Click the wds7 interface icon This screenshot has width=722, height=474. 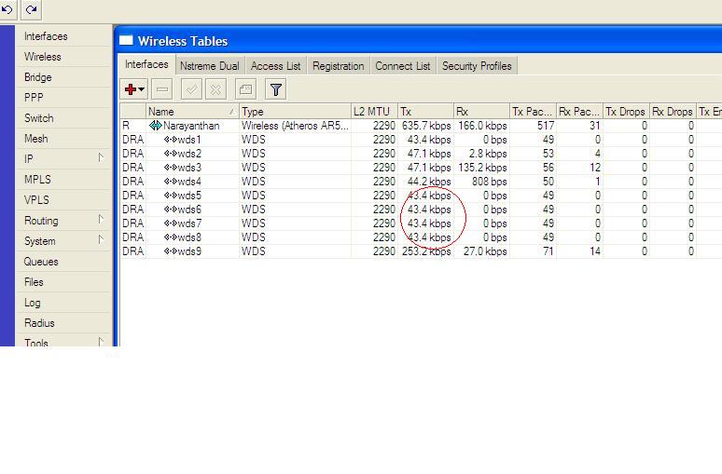click(171, 223)
